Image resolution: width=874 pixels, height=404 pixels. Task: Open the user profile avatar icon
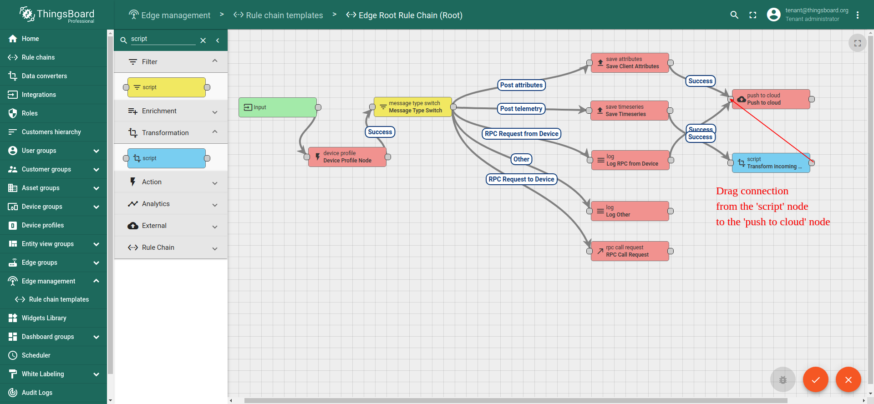click(x=773, y=15)
